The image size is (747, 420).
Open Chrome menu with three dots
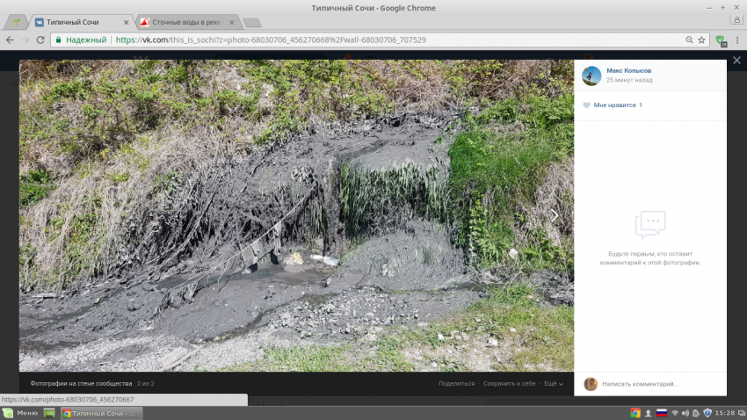point(736,40)
